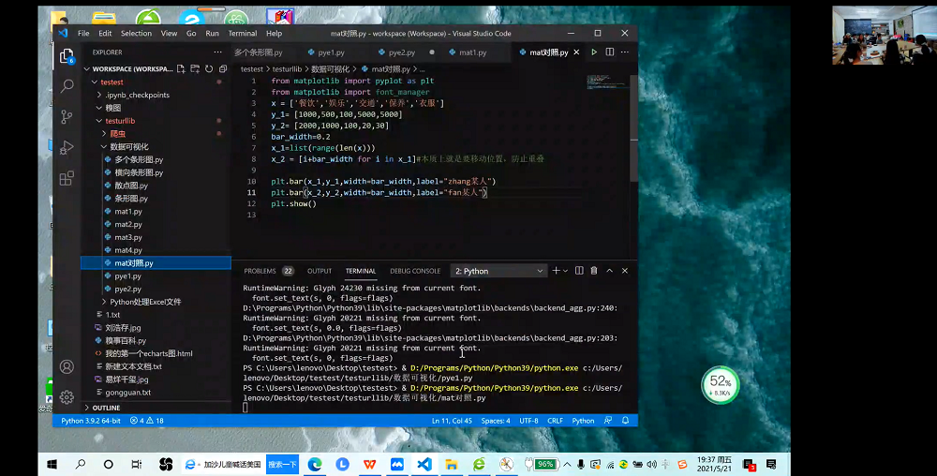This screenshot has height=476, width=937.
Task: Click the Split Editor icon
Action: [608, 52]
